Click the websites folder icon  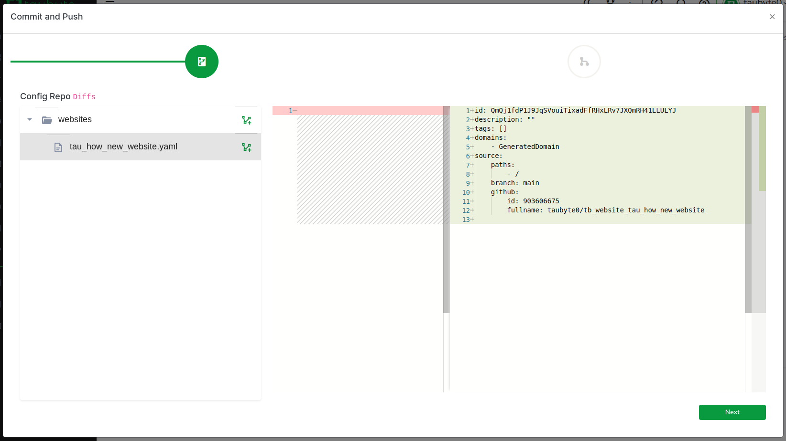[x=47, y=120]
